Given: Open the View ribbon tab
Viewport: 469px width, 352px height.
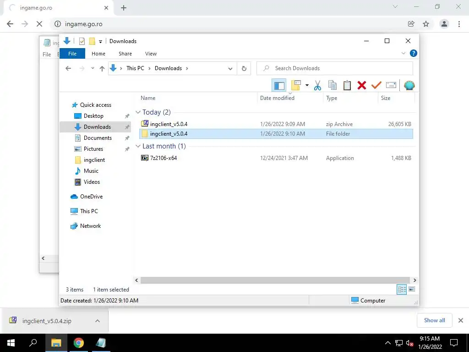Looking at the screenshot, I should click(x=151, y=54).
